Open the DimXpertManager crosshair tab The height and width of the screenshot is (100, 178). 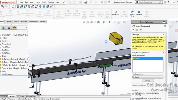point(9,28)
